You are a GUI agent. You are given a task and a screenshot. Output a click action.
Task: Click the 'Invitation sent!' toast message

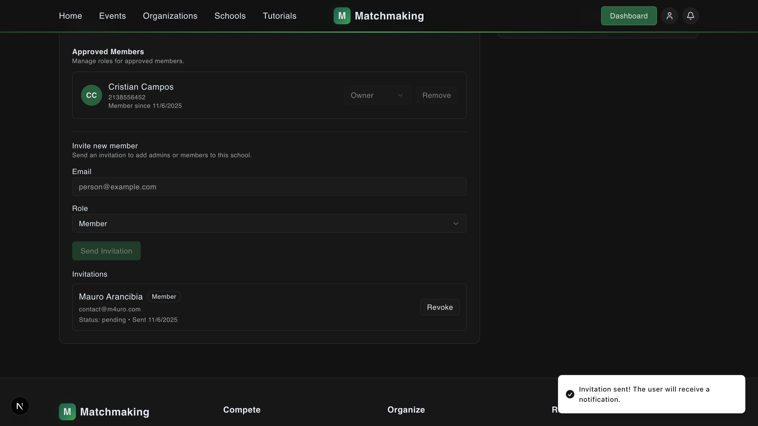[x=644, y=394]
